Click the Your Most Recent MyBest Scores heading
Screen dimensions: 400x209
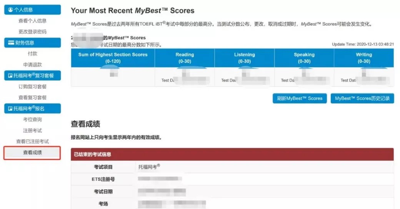click(132, 11)
